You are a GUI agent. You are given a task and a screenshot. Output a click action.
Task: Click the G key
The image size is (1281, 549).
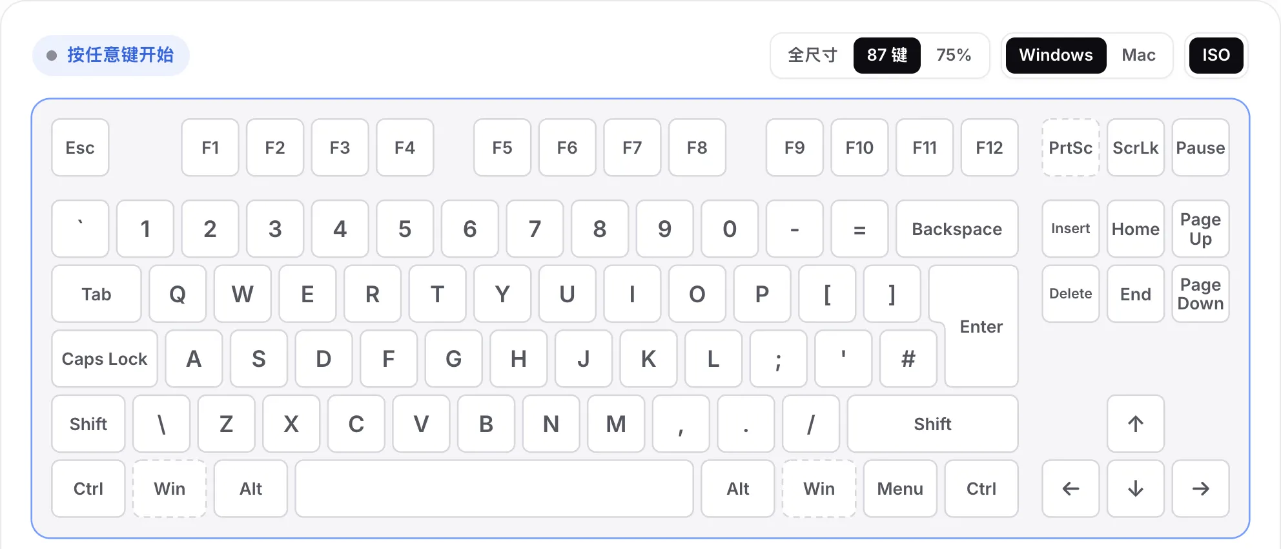(x=453, y=358)
